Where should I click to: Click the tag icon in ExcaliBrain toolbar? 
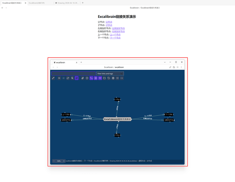109,78
